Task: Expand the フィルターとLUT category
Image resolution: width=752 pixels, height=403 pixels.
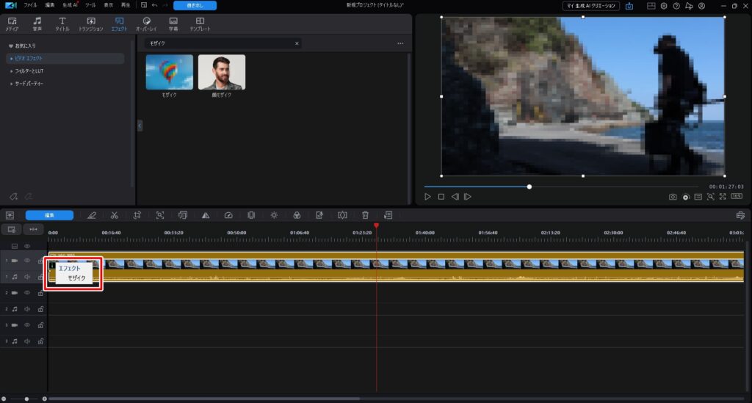Action: (31, 71)
